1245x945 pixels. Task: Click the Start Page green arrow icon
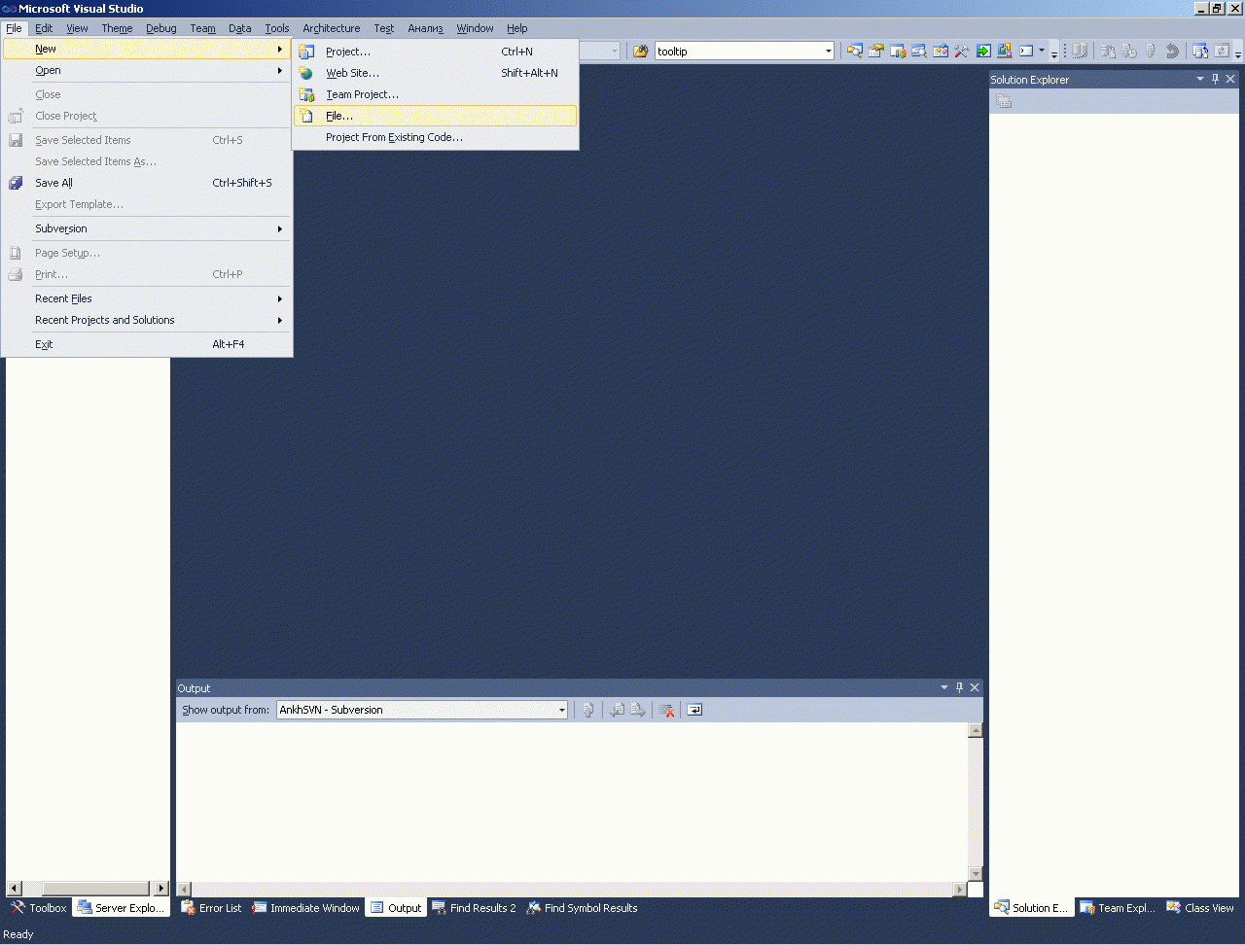pos(983,52)
